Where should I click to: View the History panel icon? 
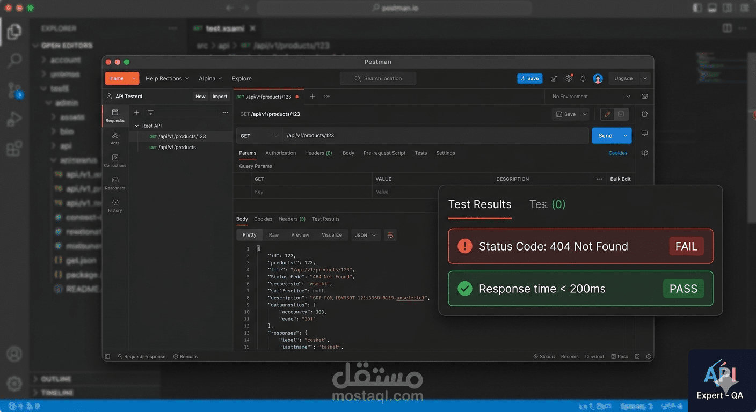(115, 204)
